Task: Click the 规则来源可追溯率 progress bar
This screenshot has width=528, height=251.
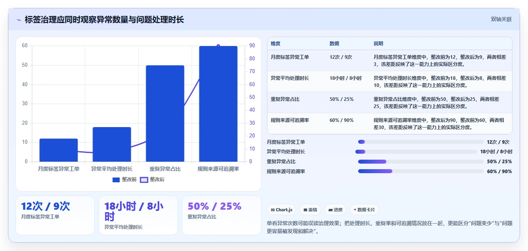Action: pyautogui.click(x=421, y=171)
